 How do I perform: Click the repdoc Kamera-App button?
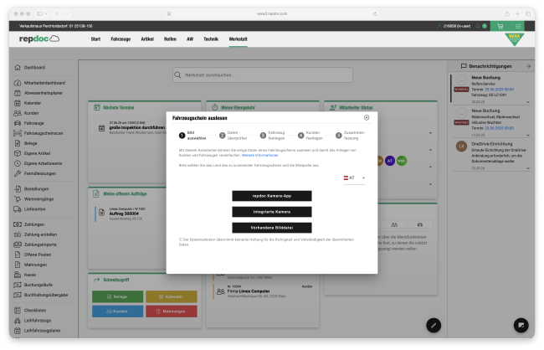[x=272, y=195]
